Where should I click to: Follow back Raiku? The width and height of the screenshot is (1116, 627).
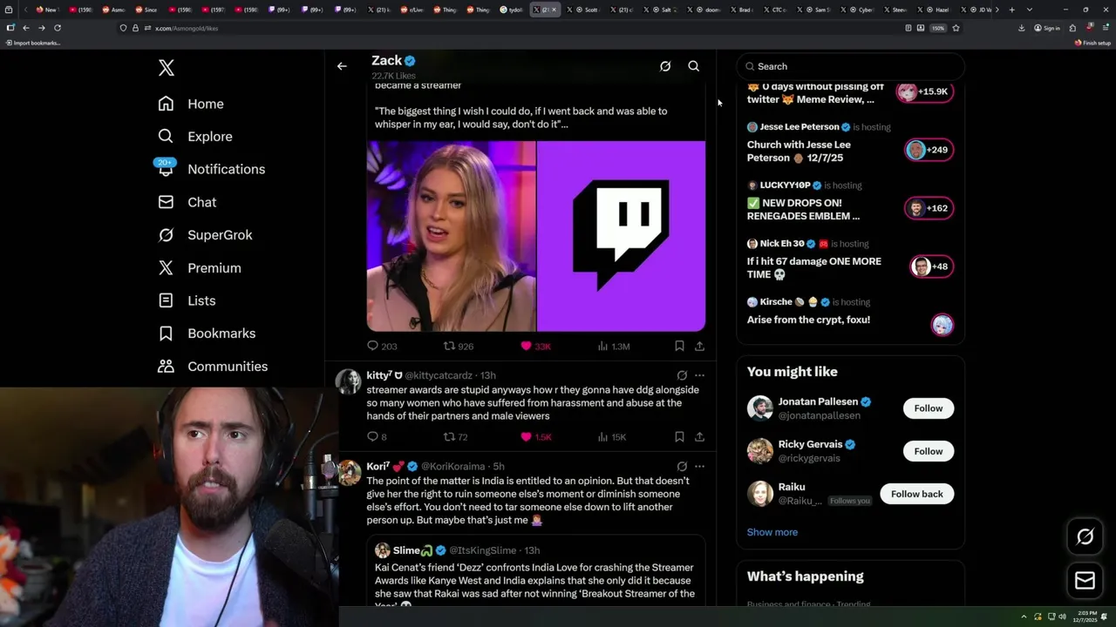click(x=916, y=494)
